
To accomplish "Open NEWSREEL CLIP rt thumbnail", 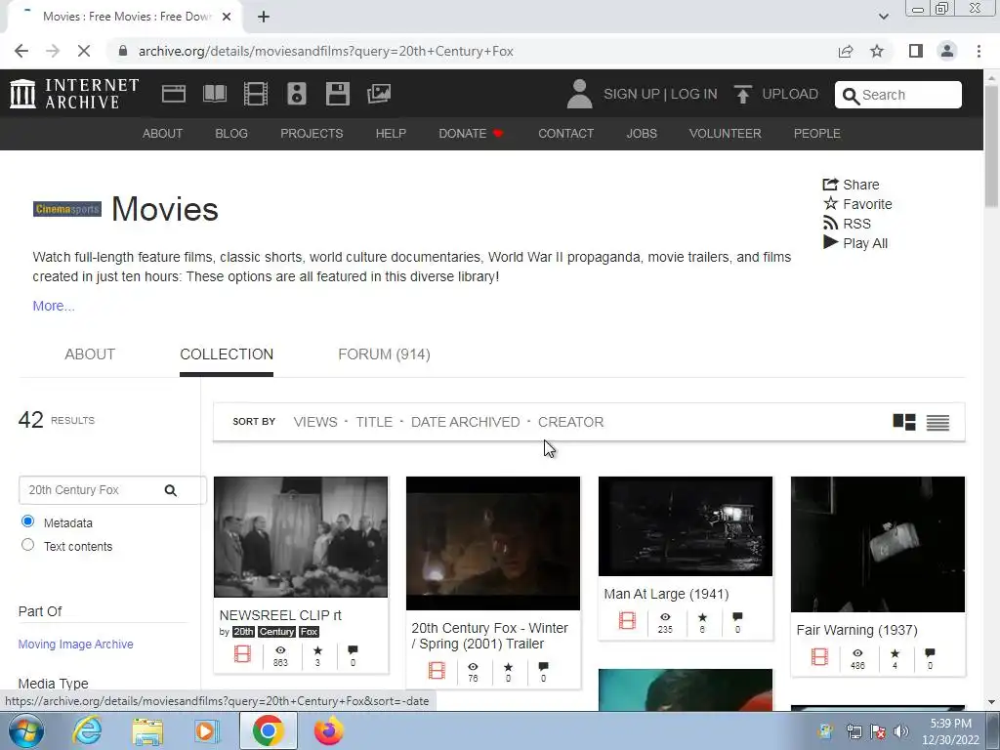I will (301, 537).
